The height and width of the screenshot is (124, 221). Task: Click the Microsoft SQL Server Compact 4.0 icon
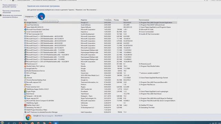pyautogui.click(x=25, y=101)
